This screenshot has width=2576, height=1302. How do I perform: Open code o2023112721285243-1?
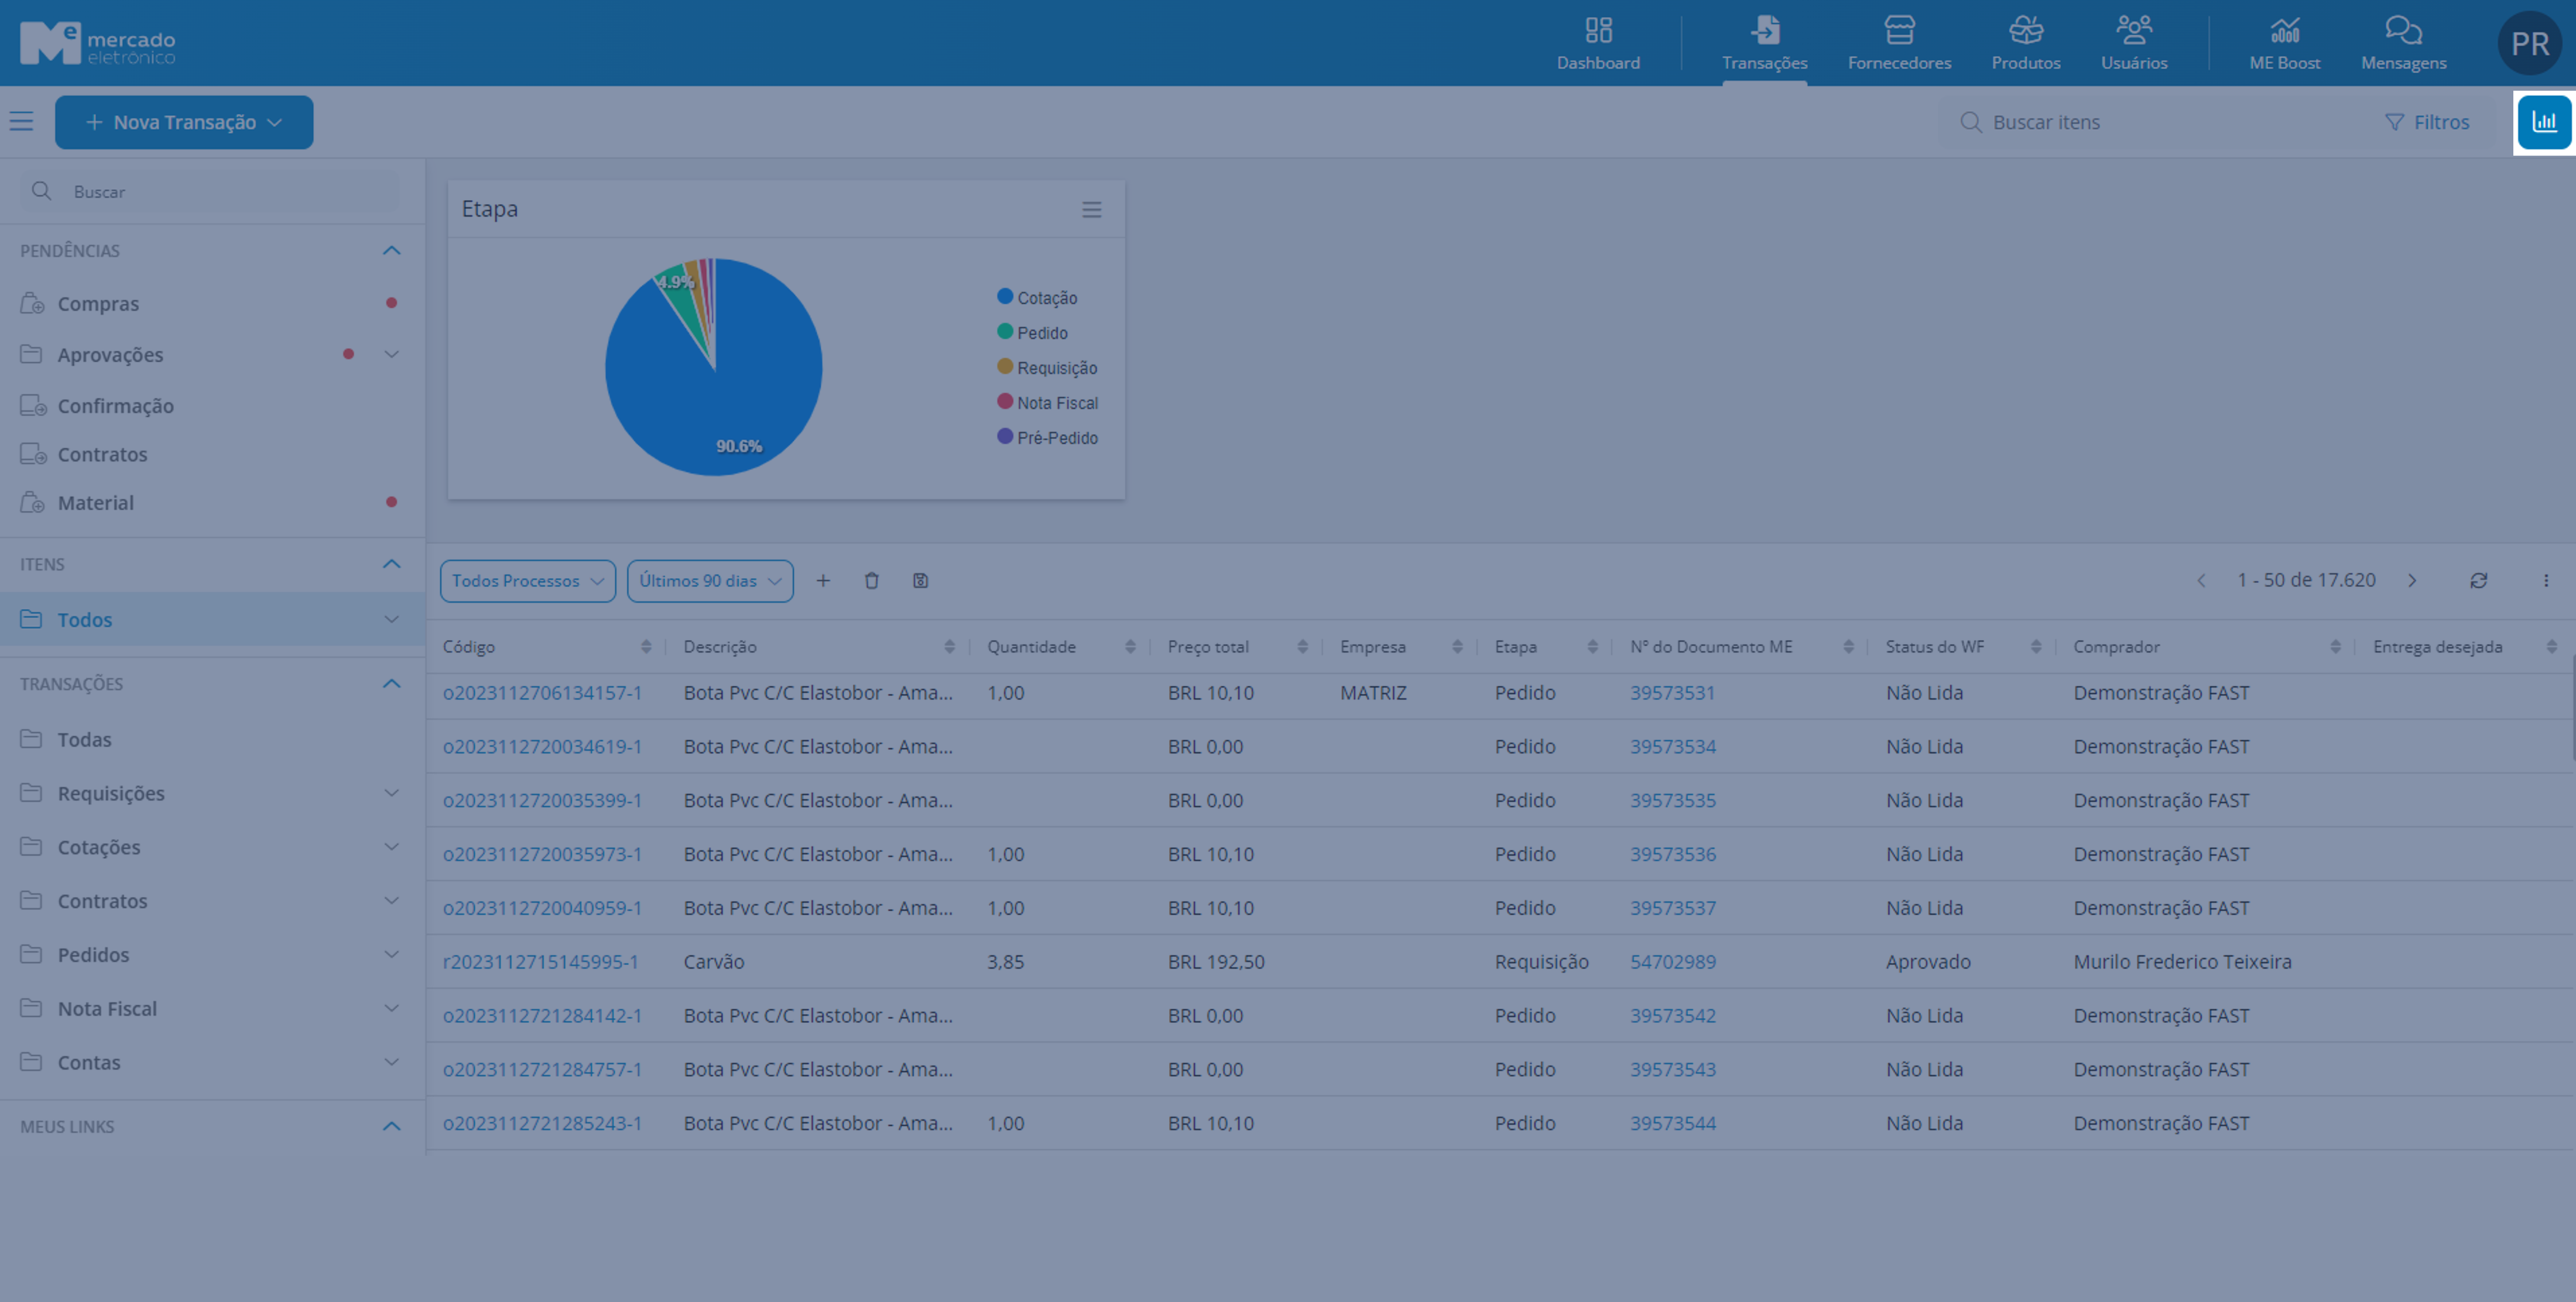click(542, 1123)
